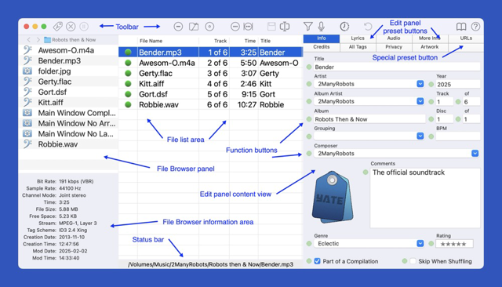The height and width of the screenshot is (287, 502).
Task: Switch to the Privacy tab
Action: click(x=394, y=47)
